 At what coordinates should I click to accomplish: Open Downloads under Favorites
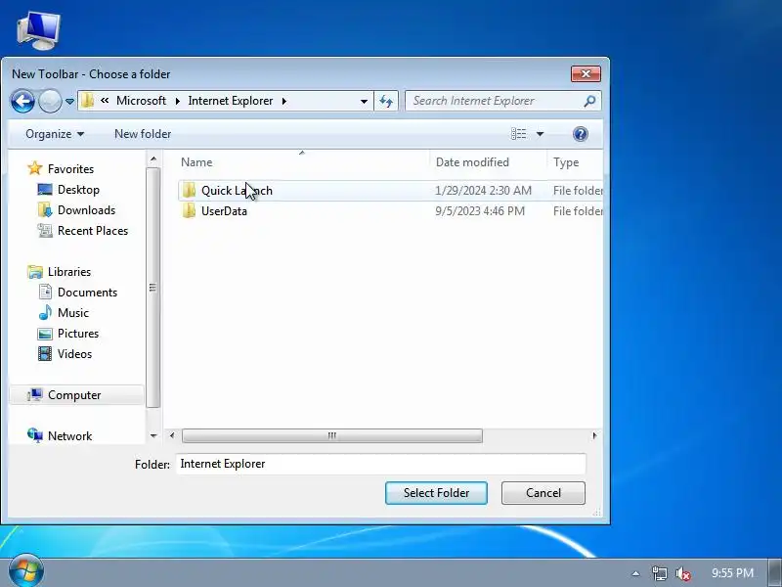point(86,210)
